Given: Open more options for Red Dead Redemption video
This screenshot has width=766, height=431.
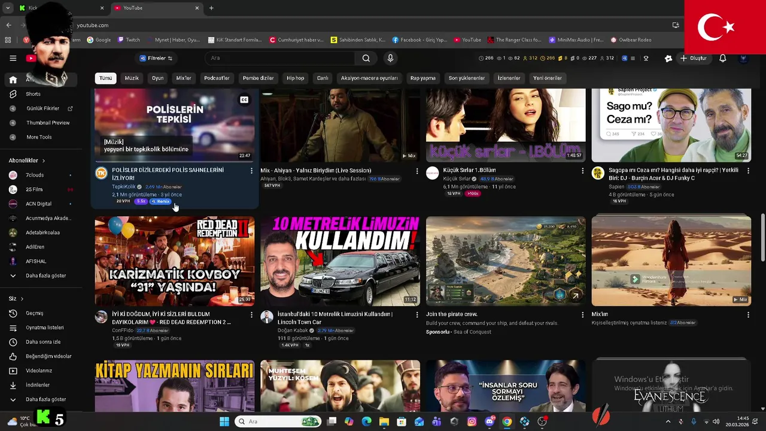Looking at the screenshot, I should [251, 315].
